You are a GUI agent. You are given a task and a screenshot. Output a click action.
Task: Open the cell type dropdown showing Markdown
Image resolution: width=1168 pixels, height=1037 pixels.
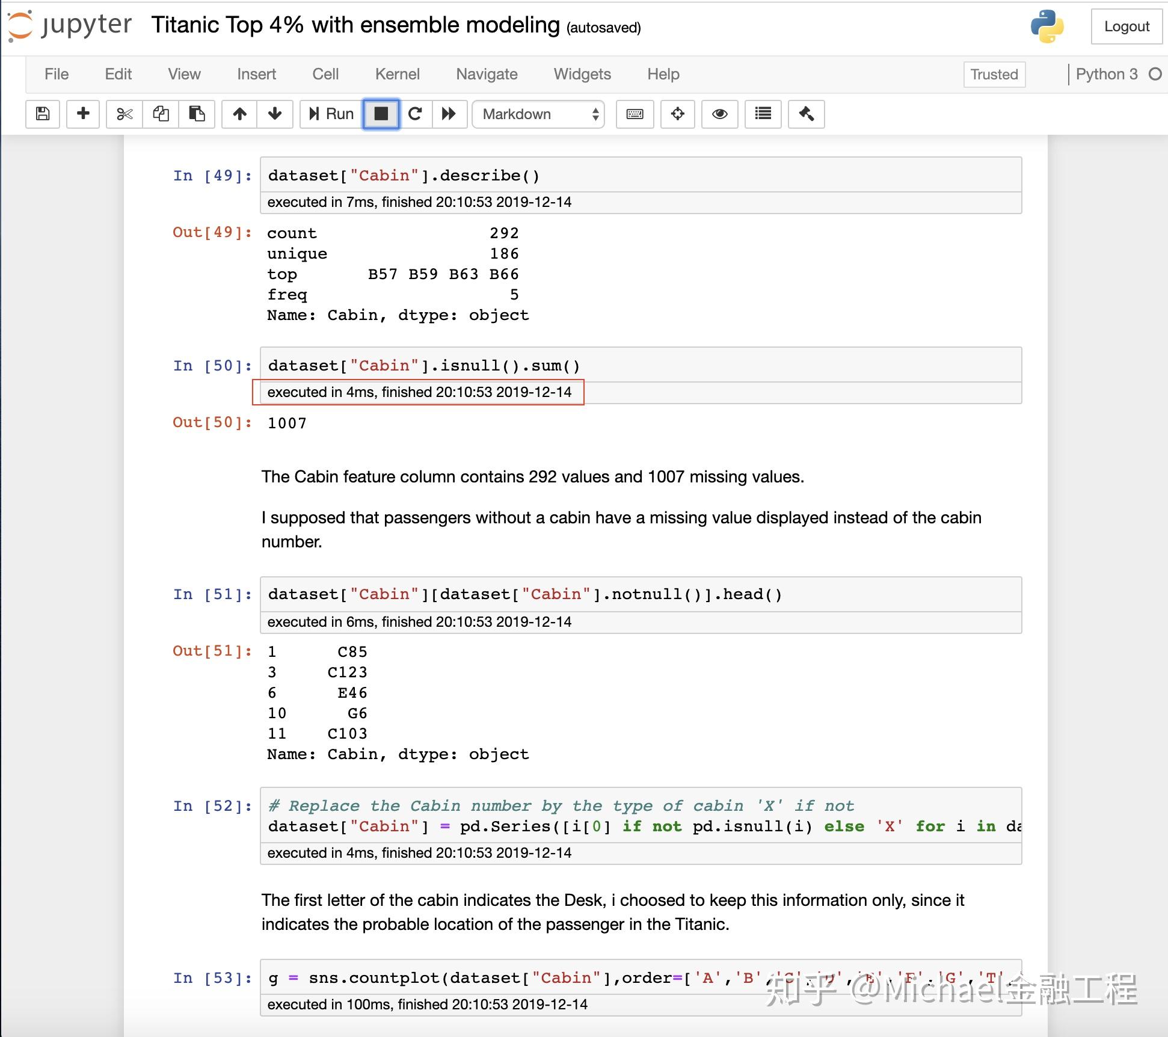[x=537, y=114]
